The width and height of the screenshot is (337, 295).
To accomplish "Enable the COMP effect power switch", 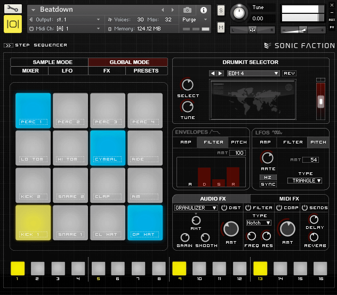I will click(278, 208).
